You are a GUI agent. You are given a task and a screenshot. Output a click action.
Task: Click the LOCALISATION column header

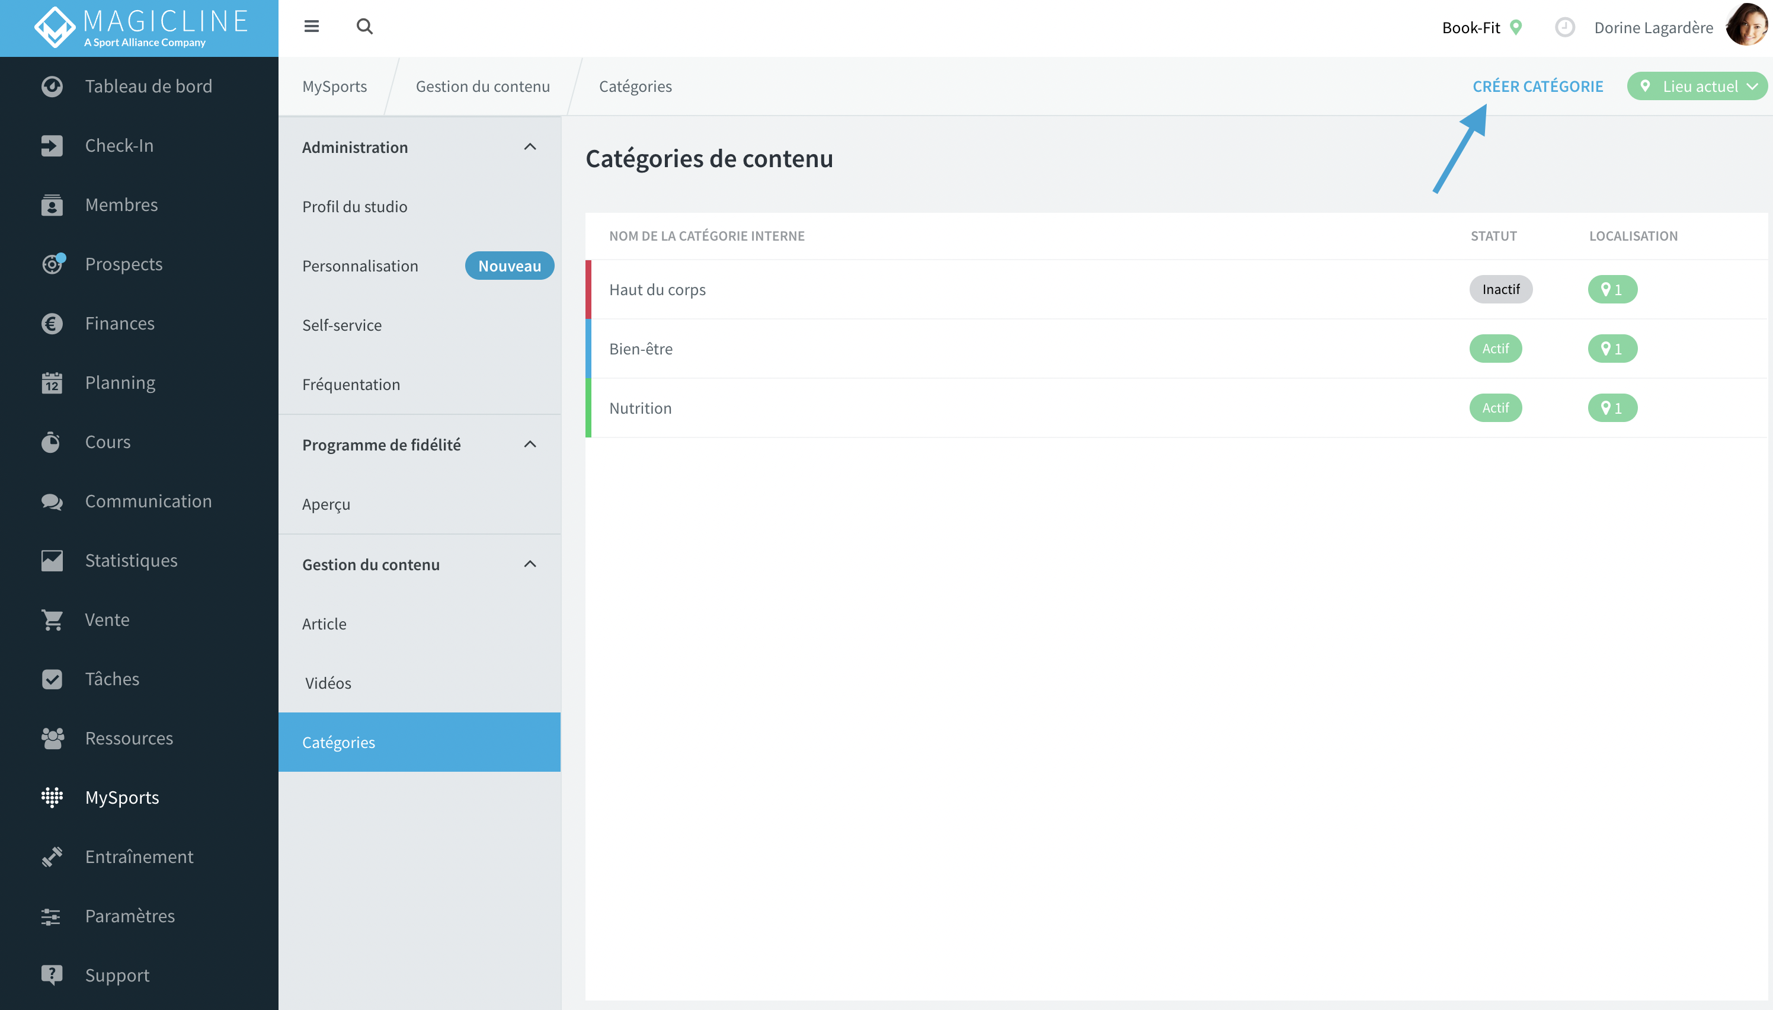point(1633,236)
